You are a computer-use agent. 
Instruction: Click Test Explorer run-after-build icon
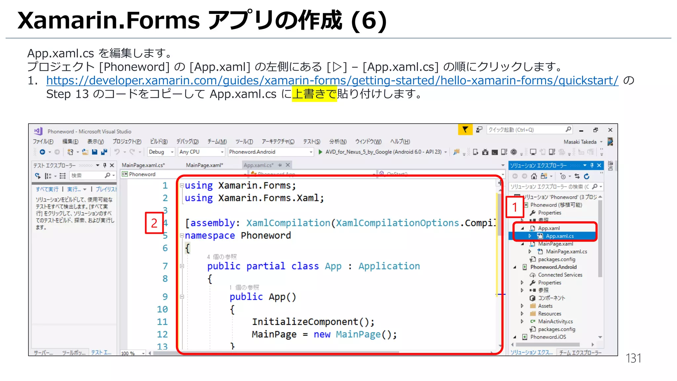38,176
